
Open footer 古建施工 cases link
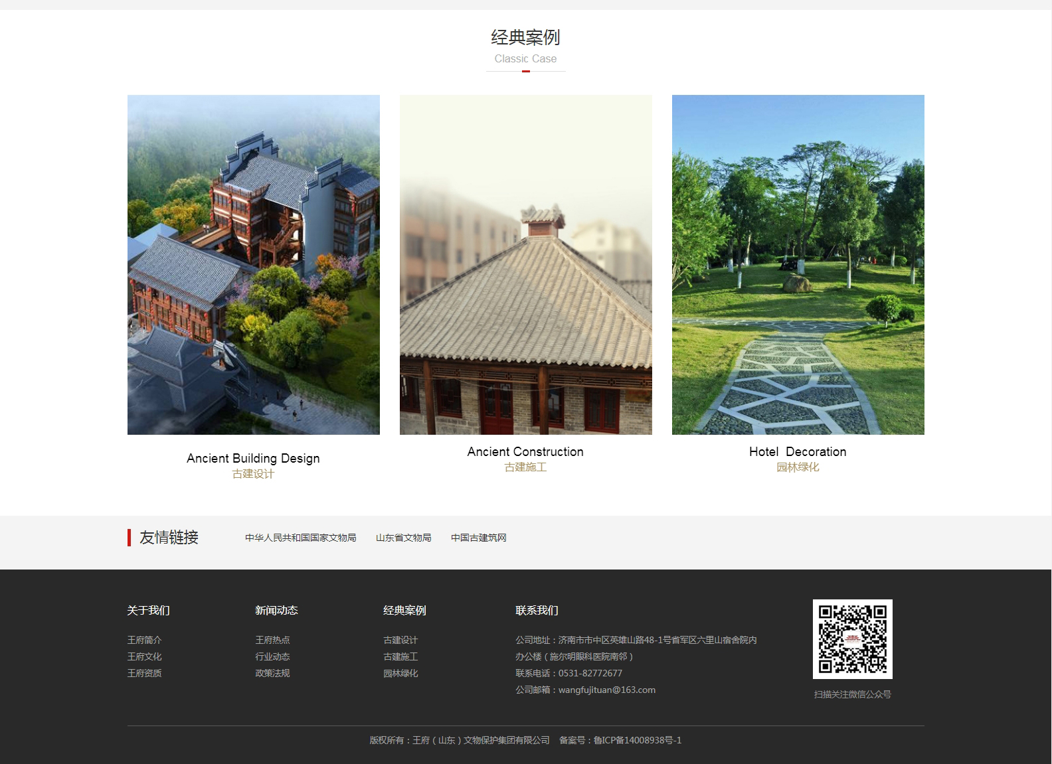coord(400,656)
